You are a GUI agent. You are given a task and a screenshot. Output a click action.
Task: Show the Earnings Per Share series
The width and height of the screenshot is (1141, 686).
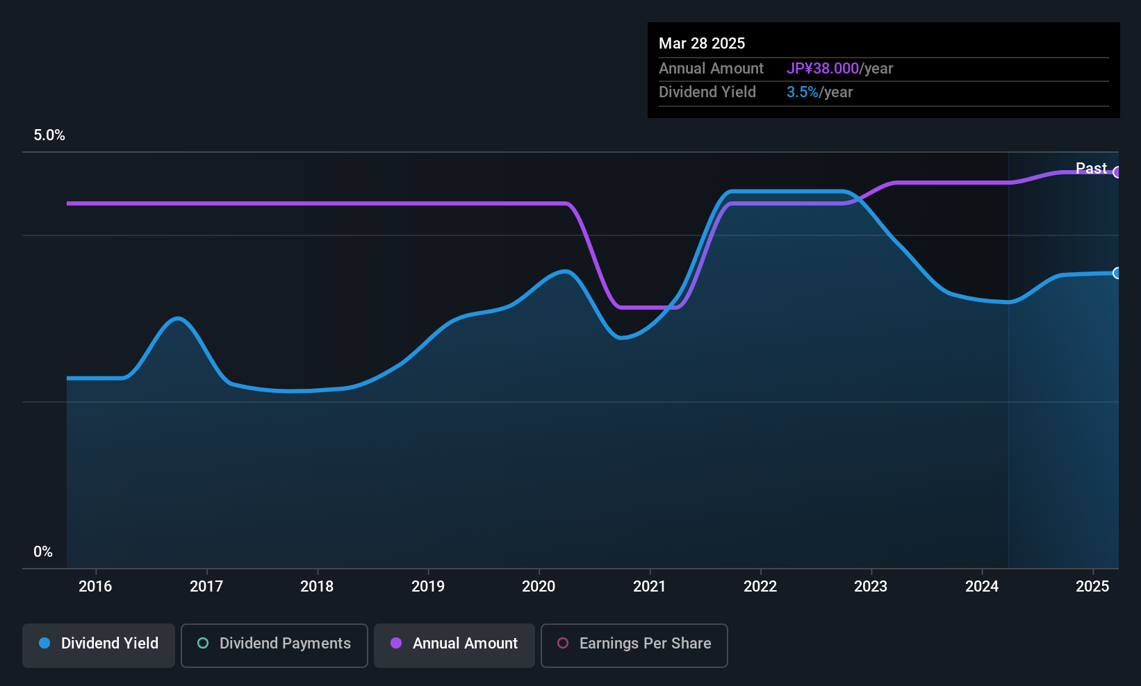[634, 645]
